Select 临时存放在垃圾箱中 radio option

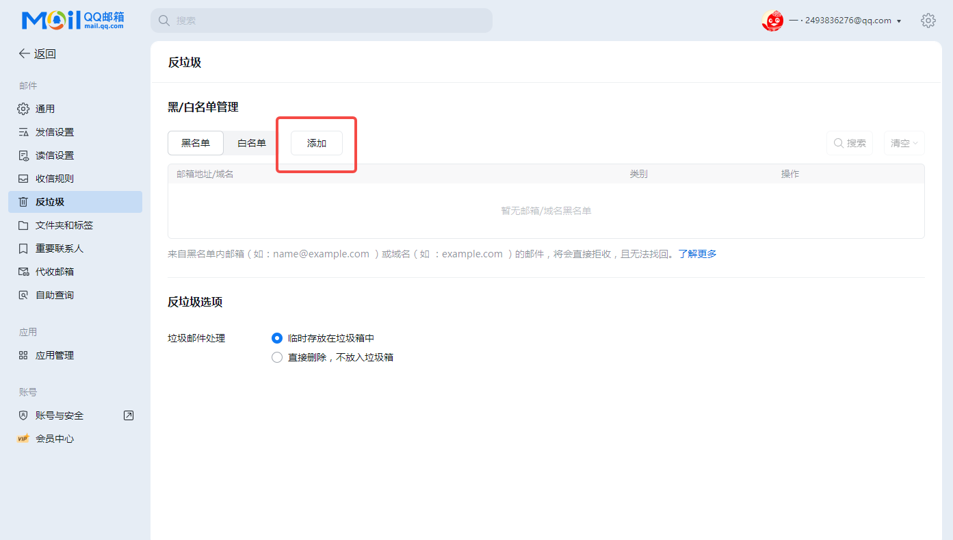coord(277,338)
